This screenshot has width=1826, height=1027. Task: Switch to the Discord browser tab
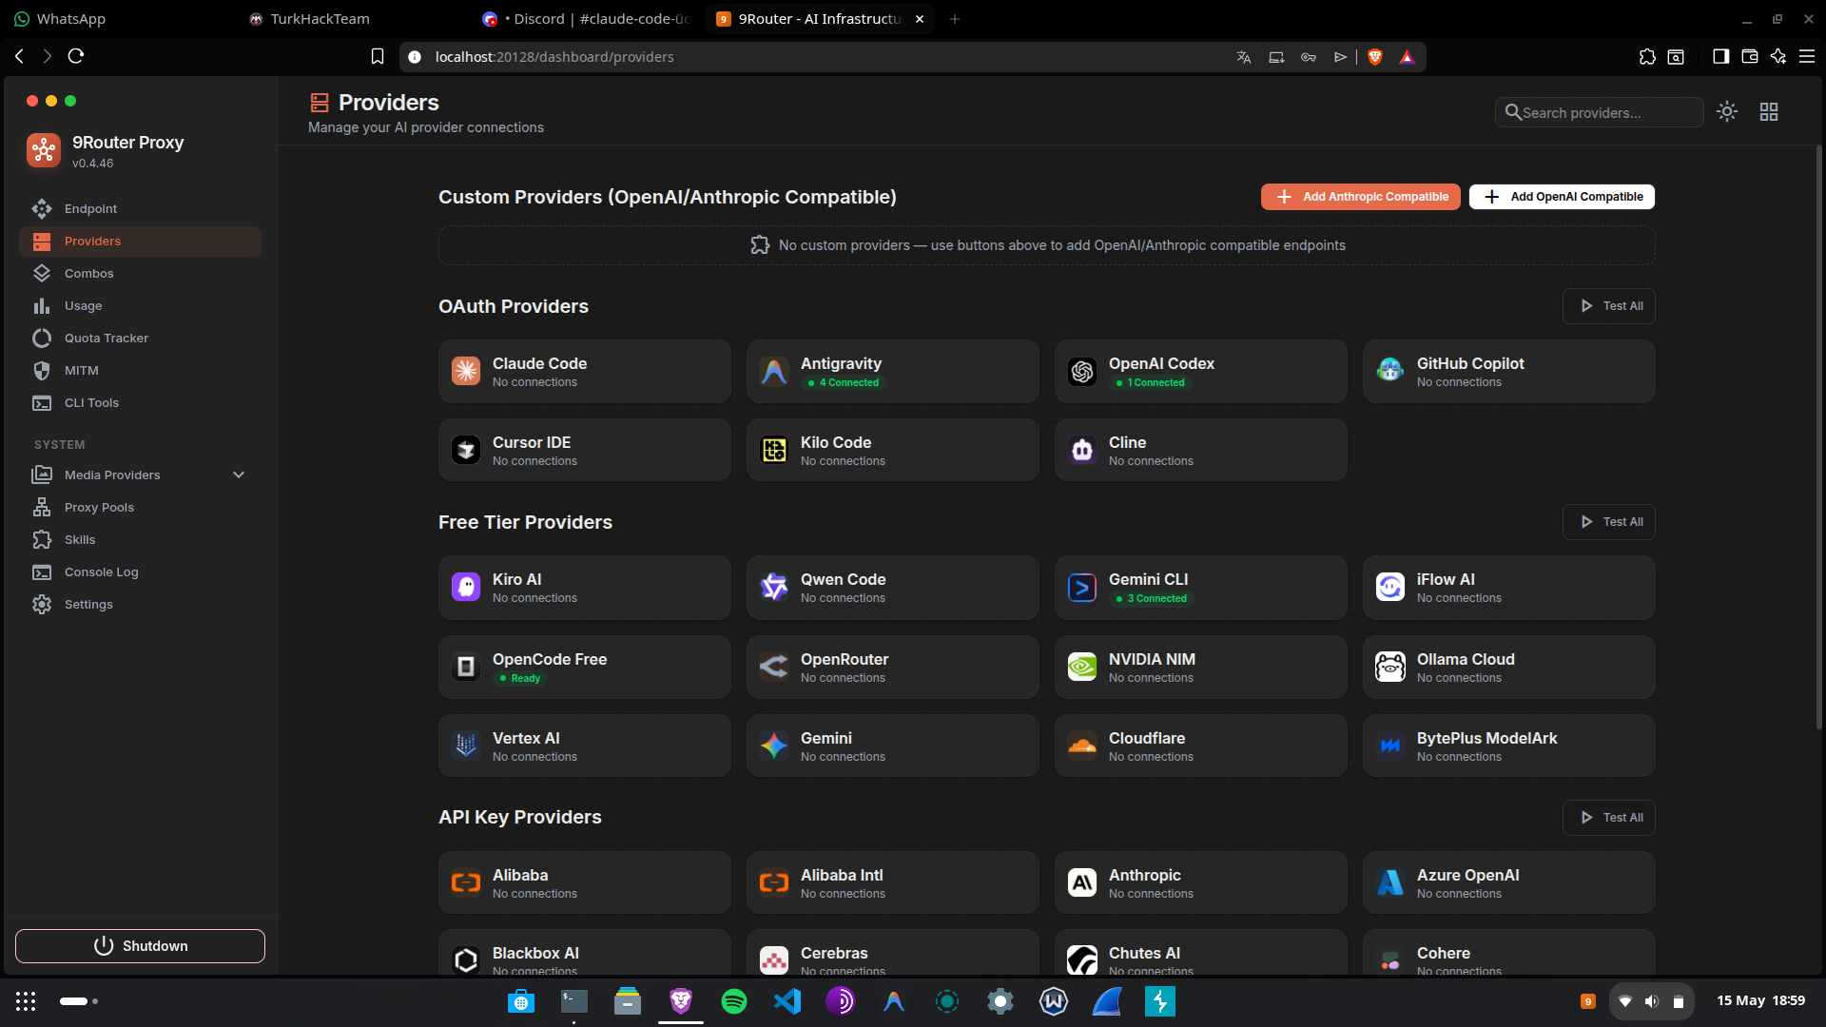point(586,19)
